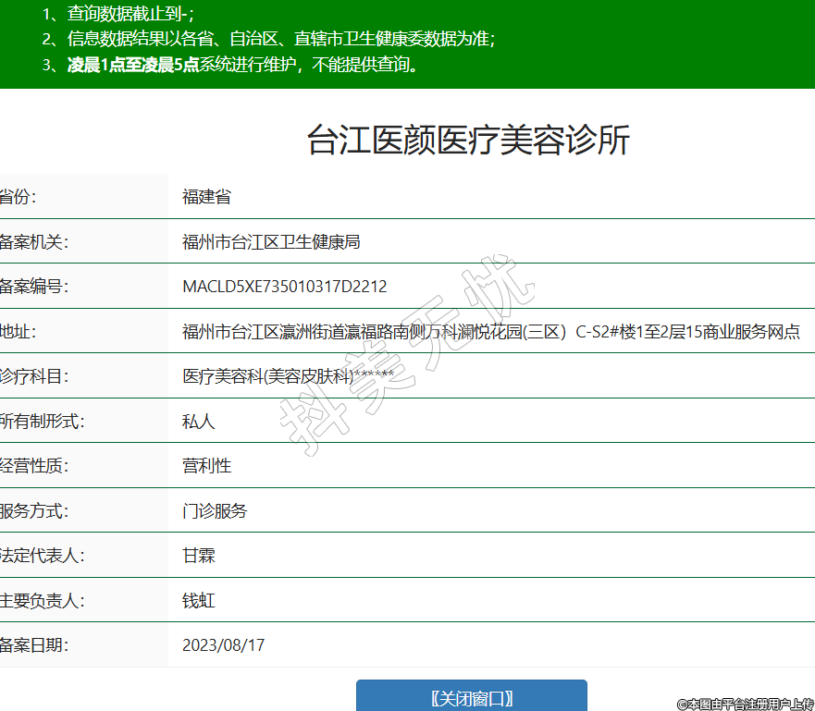Click the 【关闭窗口】 close window button

pos(471,698)
